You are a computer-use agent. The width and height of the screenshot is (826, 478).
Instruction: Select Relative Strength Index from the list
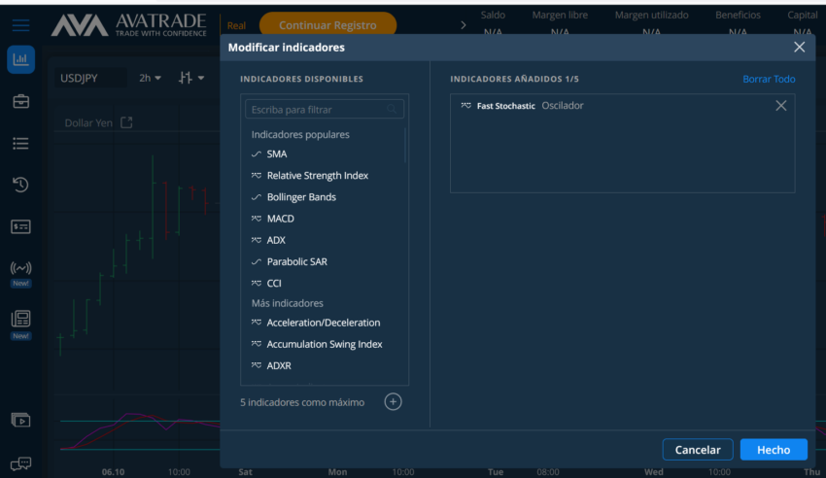(x=317, y=175)
